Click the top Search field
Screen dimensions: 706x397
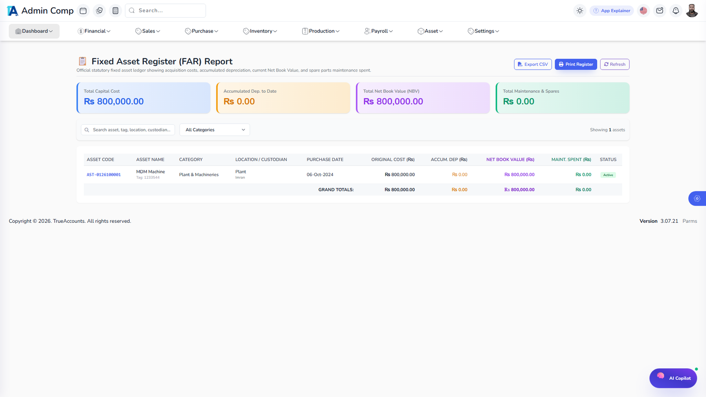[165, 11]
